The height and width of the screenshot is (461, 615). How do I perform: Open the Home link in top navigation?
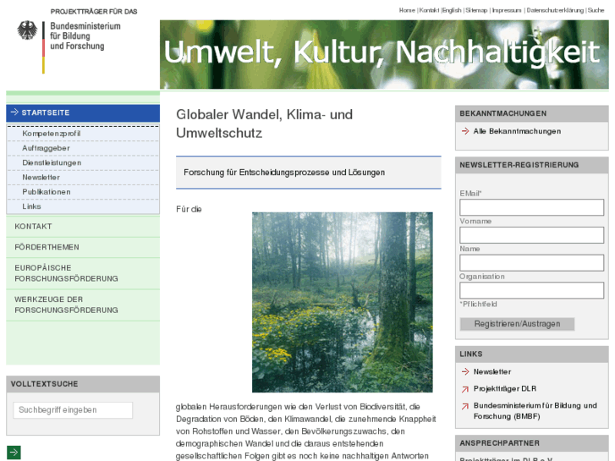(407, 10)
